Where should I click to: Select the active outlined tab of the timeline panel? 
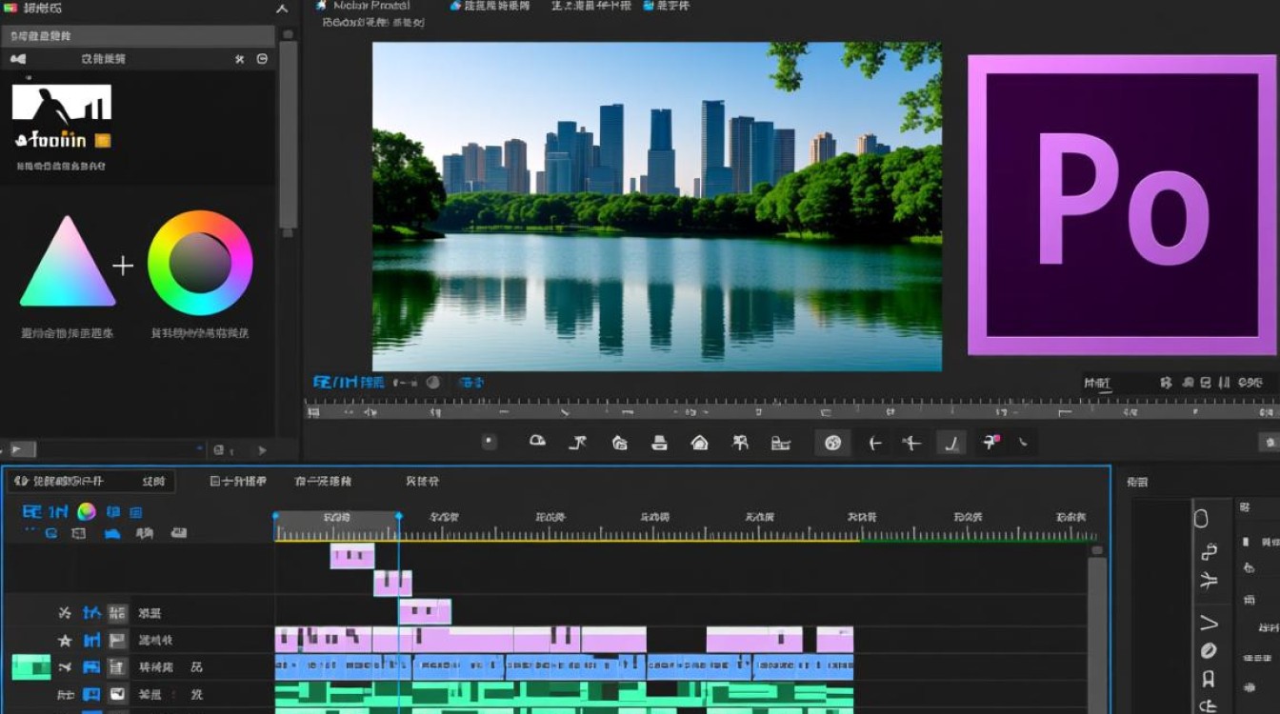(x=90, y=482)
